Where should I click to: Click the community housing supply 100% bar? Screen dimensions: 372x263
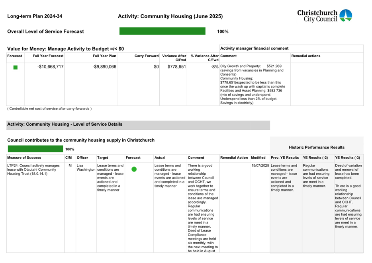pyautogui.click(x=35, y=149)
